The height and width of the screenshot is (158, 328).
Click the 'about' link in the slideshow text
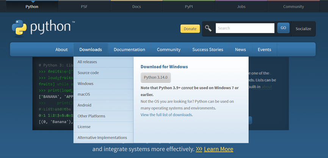(267, 87)
